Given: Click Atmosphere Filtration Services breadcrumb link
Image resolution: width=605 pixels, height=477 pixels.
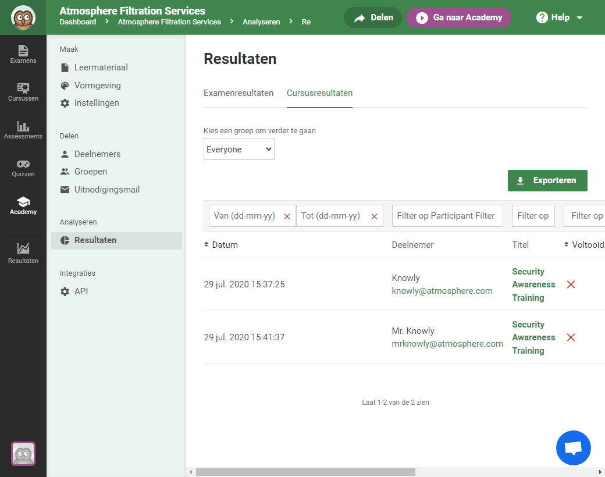Looking at the screenshot, I should (x=169, y=22).
